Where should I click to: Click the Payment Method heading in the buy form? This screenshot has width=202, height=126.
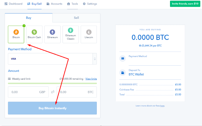pos(20,49)
